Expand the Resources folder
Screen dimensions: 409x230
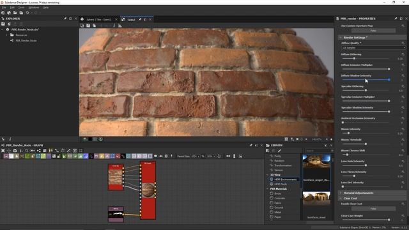6,35
